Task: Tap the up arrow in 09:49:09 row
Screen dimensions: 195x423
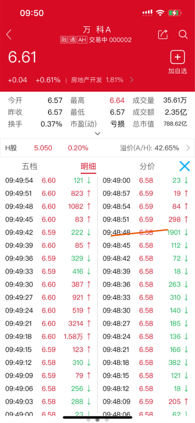Action: click(x=89, y=375)
